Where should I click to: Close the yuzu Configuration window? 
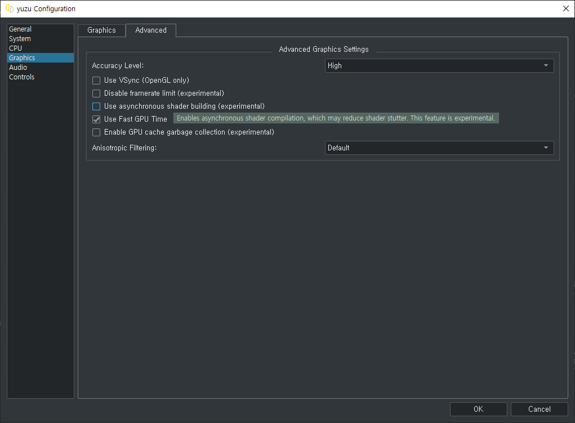566,9
